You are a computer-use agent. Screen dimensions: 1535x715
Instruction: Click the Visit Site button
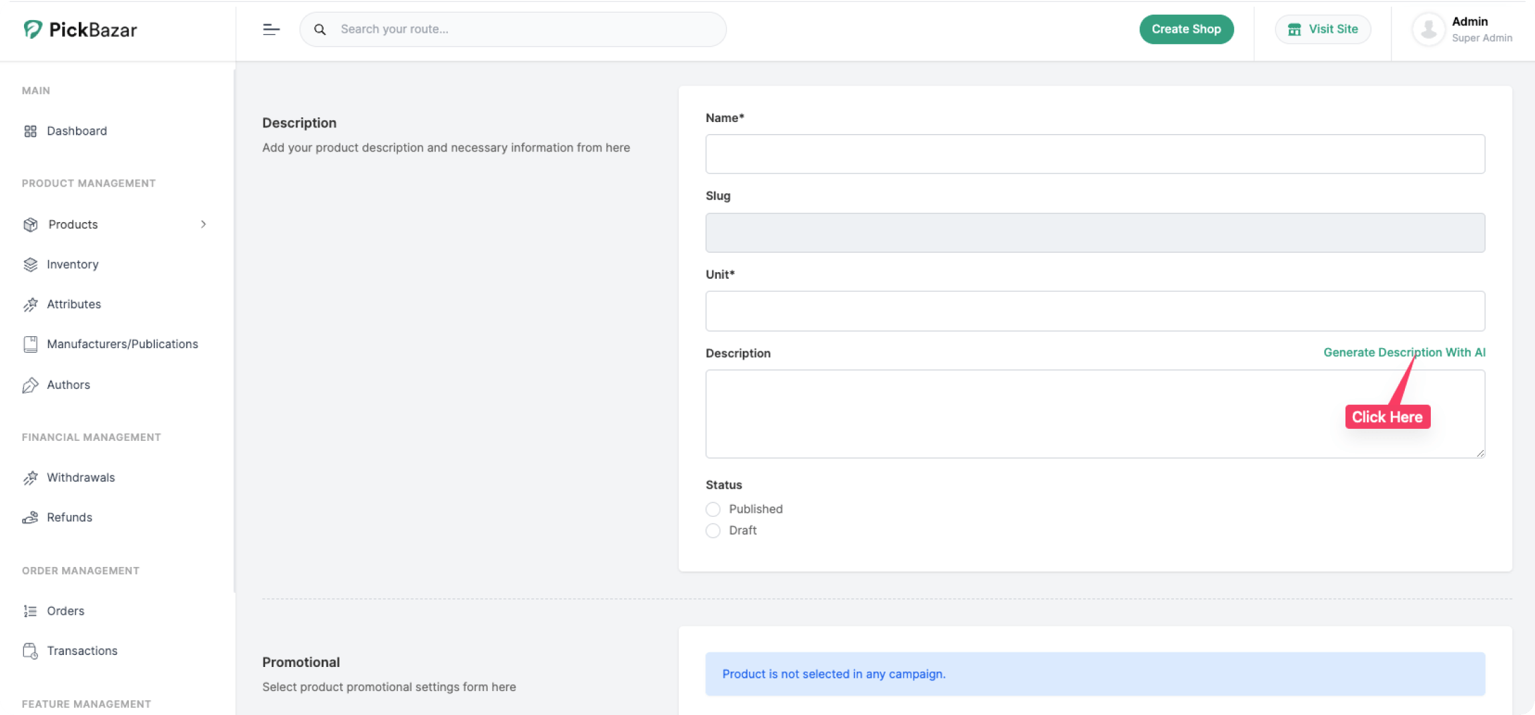click(1323, 29)
